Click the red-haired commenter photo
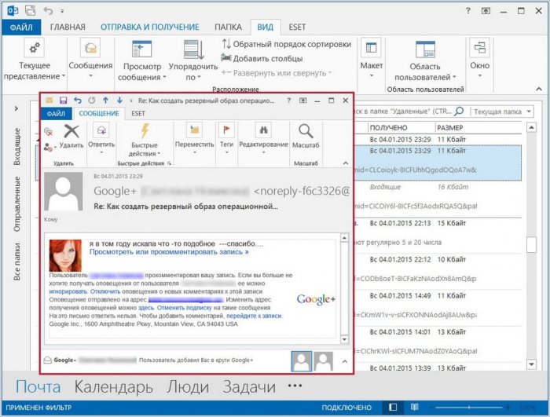 coord(65,255)
